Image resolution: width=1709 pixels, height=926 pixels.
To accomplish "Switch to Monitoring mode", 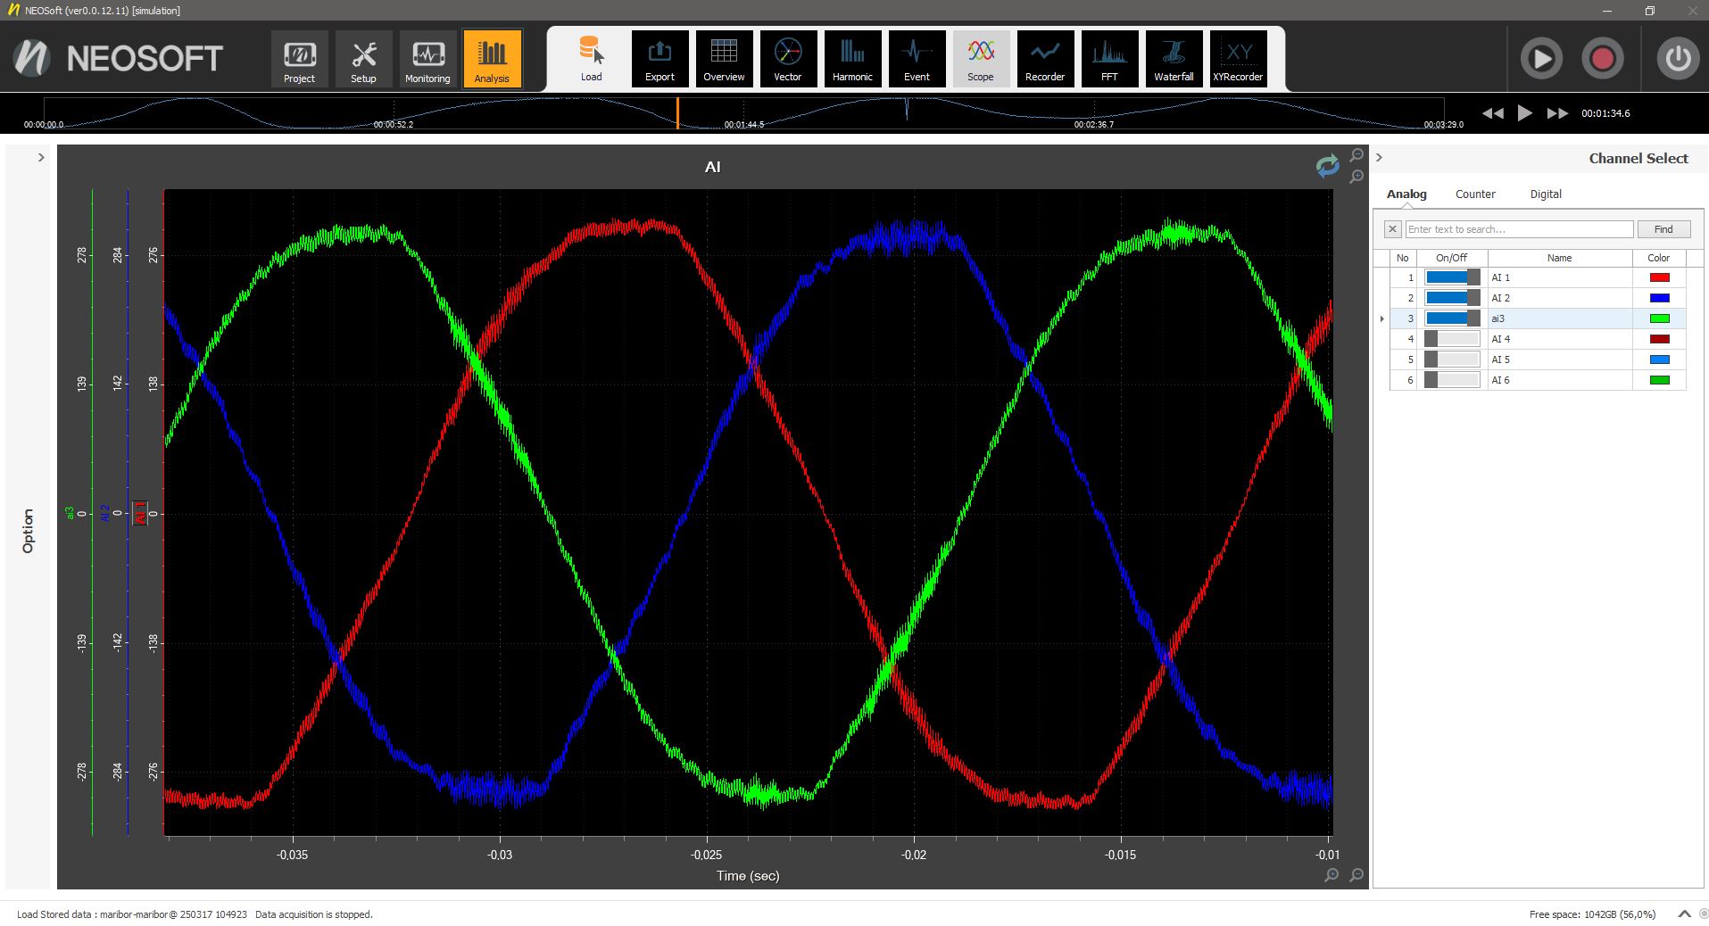I will tap(427, 59).
